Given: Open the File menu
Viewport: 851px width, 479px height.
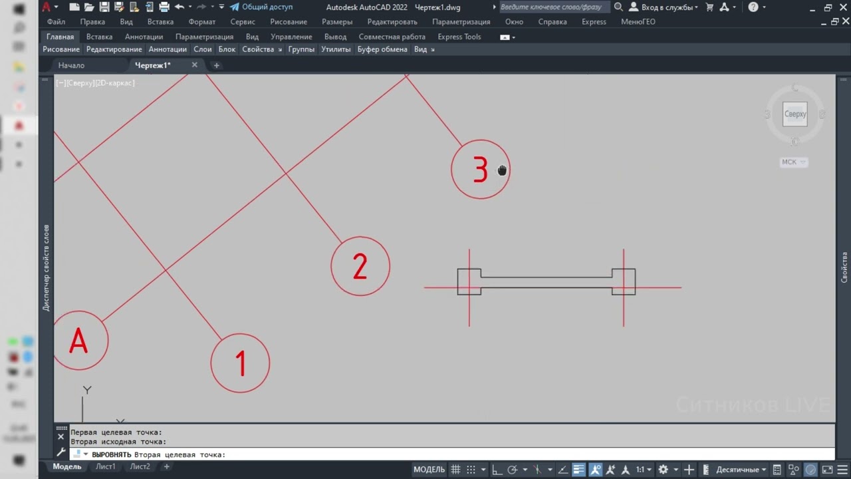Looking at the screenshot, I should [x=56, y=22].
